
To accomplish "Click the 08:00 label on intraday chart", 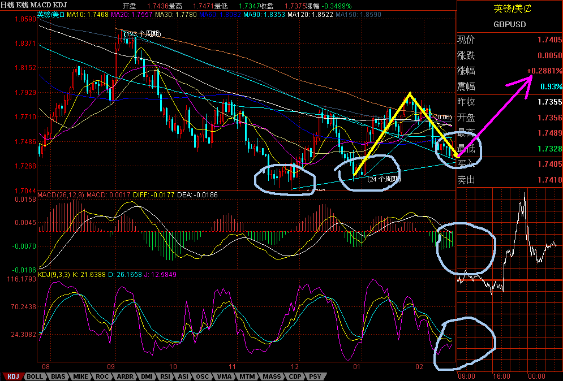I will coord(466,376).
